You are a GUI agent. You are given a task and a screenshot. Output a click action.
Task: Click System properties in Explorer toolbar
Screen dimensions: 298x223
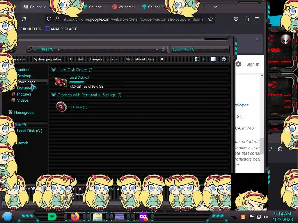click(x=48, y=59)
